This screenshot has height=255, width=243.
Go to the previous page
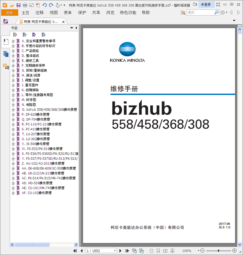click(81, 251)
